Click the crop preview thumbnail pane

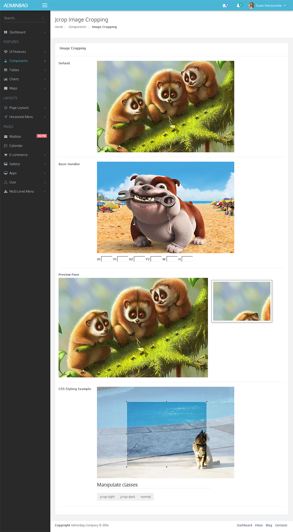pos(242,301)
